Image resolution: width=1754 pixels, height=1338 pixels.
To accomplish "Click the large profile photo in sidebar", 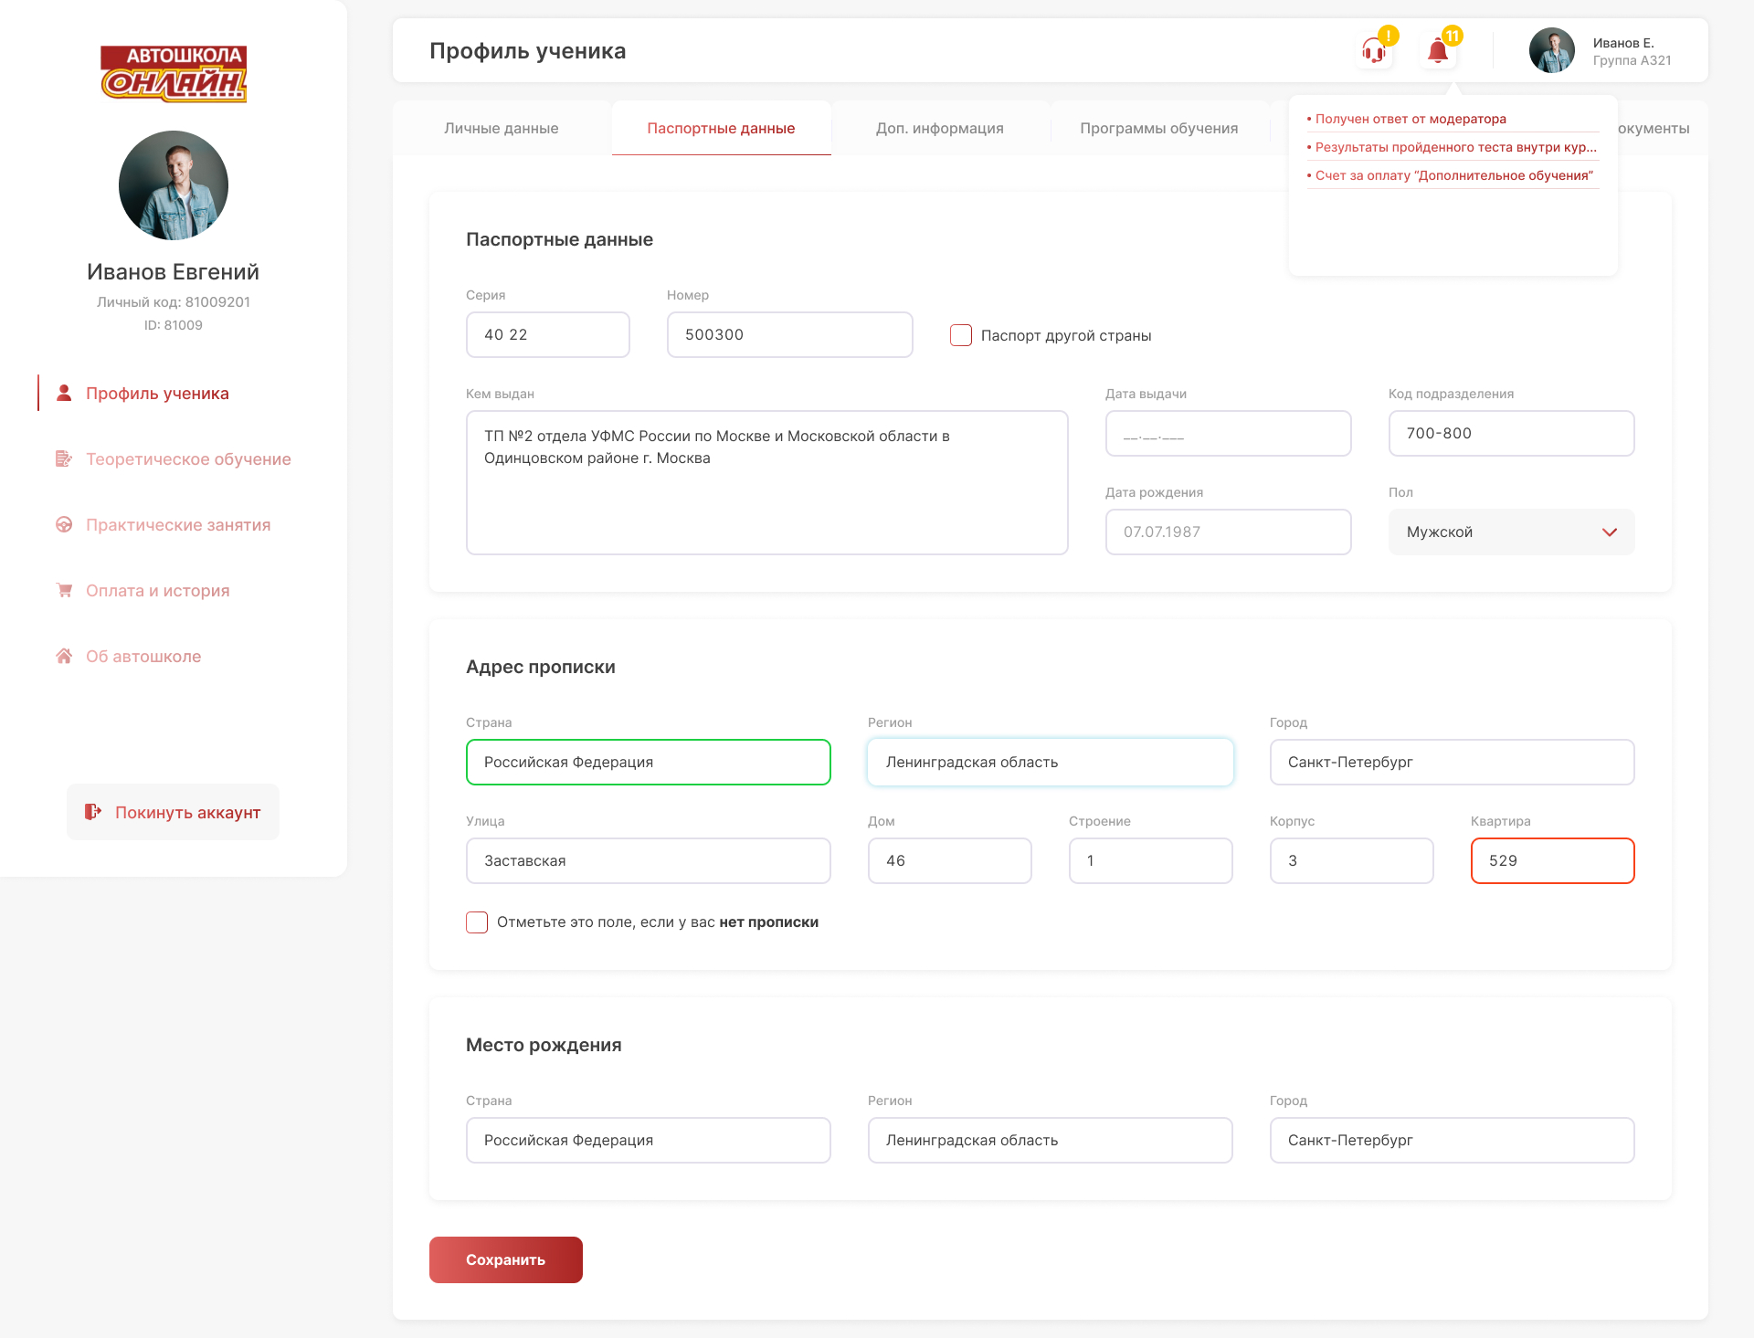I will [174, 185].
